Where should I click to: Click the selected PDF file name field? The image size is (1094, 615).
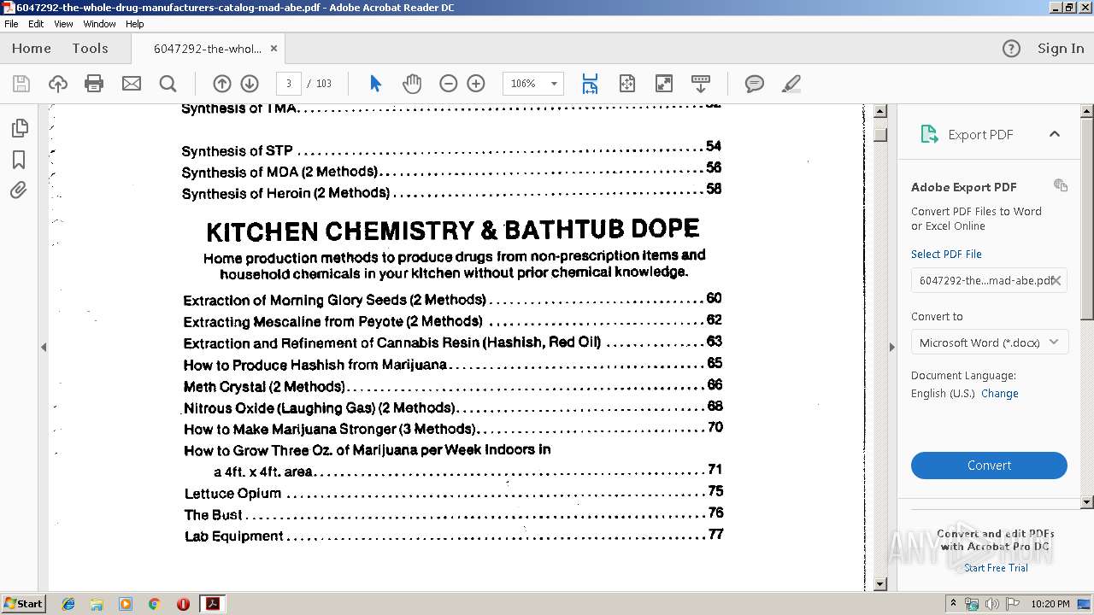989,280
